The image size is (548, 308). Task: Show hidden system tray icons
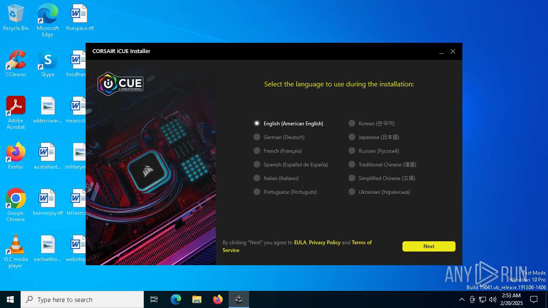(x=462, y=299)
